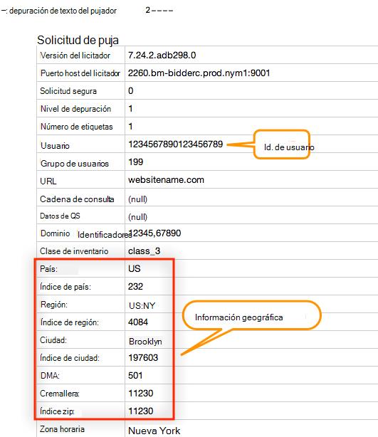Select the user value 1234567890123456789
The width and height of the screenshot is (378, 437).
175,144
